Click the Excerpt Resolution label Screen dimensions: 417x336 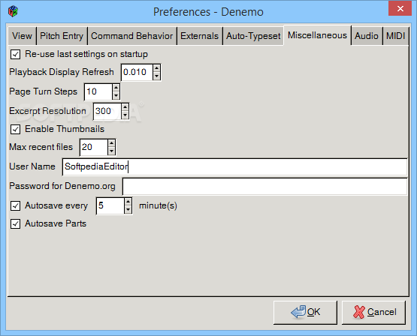(x=47, y=111)
